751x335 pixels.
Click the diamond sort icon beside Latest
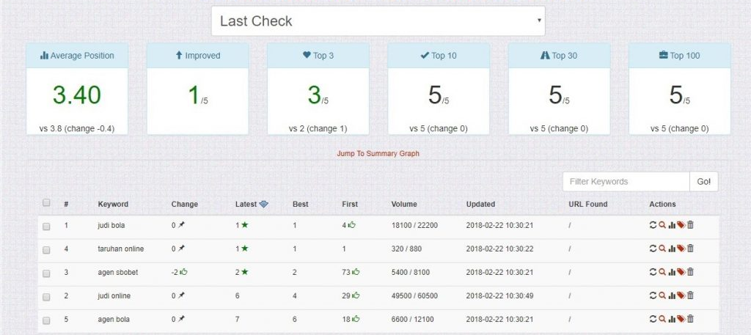coord(264,205)
